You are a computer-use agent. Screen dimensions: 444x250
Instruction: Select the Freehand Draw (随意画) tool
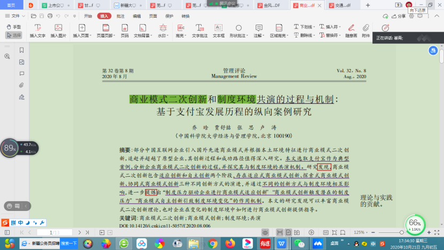coord(351,31)
